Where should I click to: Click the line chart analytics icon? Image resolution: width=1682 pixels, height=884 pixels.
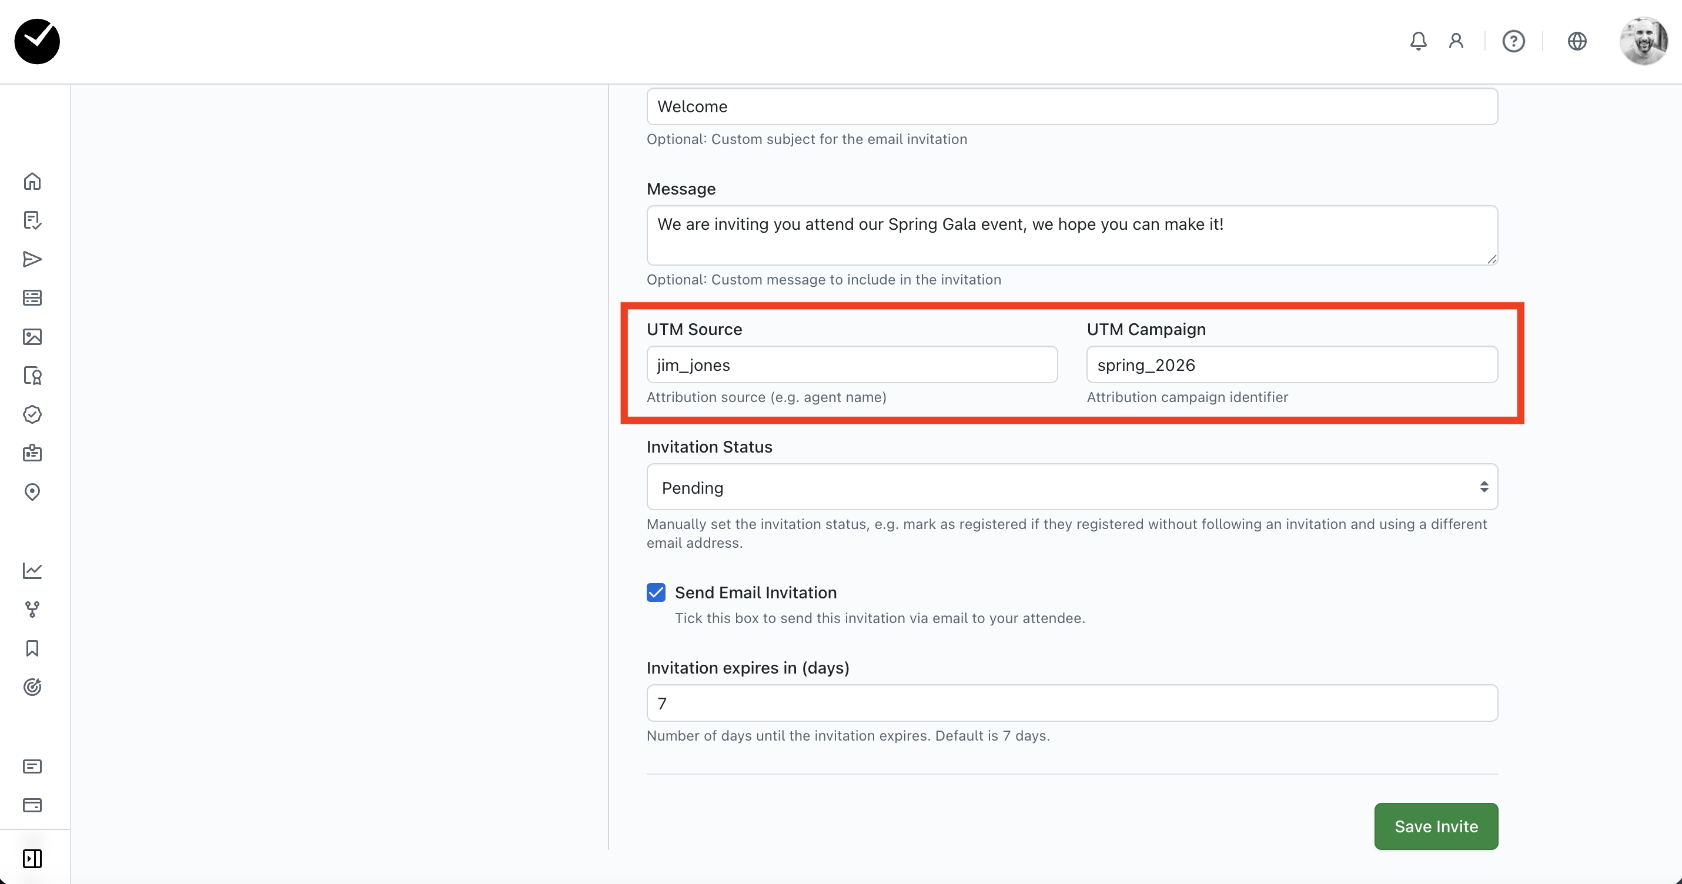click(32, 571)
